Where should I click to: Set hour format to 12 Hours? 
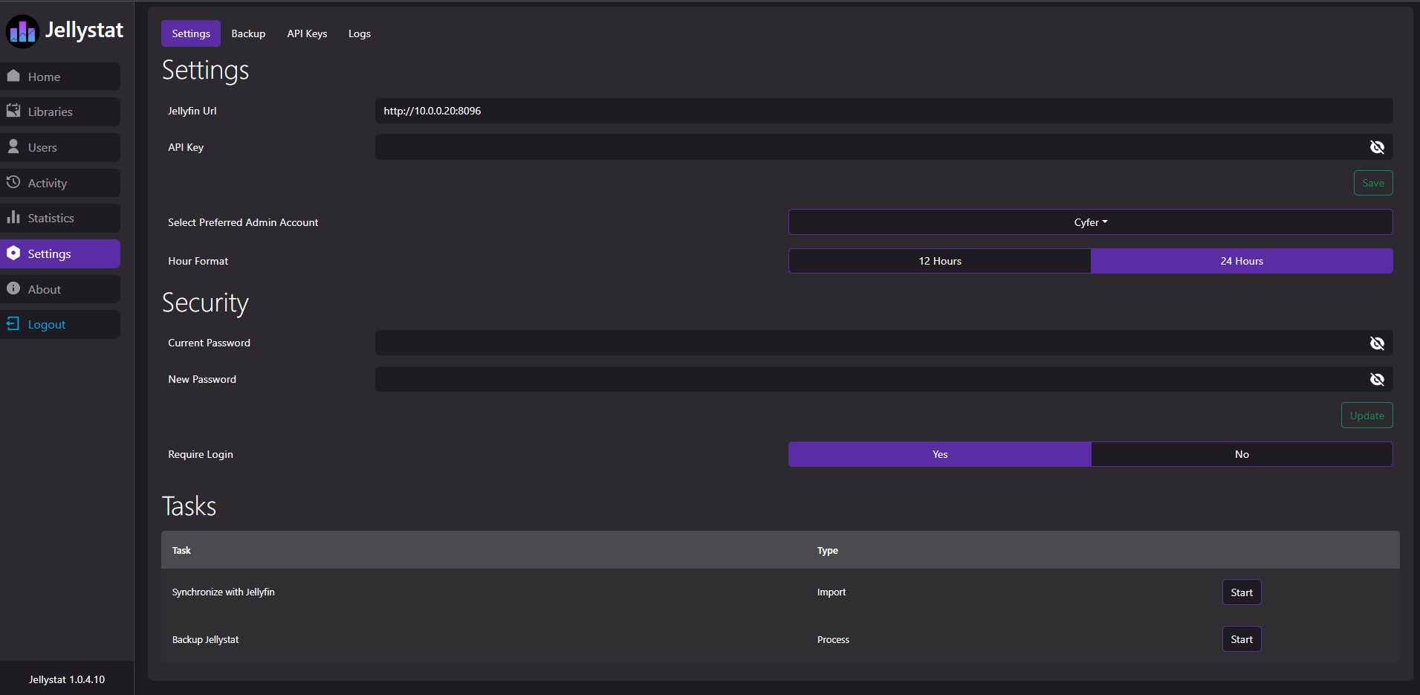pyautogui.click(x=939, y=261)
